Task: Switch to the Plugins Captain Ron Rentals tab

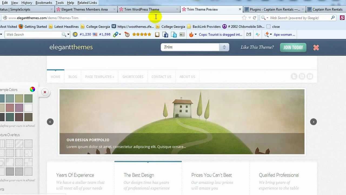Action: pos(274,9)
